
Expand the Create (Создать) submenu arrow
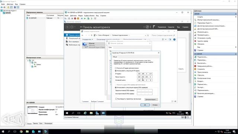point(236,17)
